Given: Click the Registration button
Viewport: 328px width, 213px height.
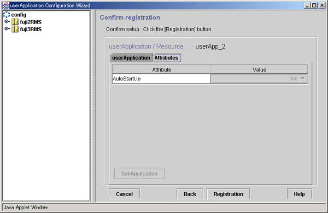Looking at the screenshot, I should [x=228, y=194].
